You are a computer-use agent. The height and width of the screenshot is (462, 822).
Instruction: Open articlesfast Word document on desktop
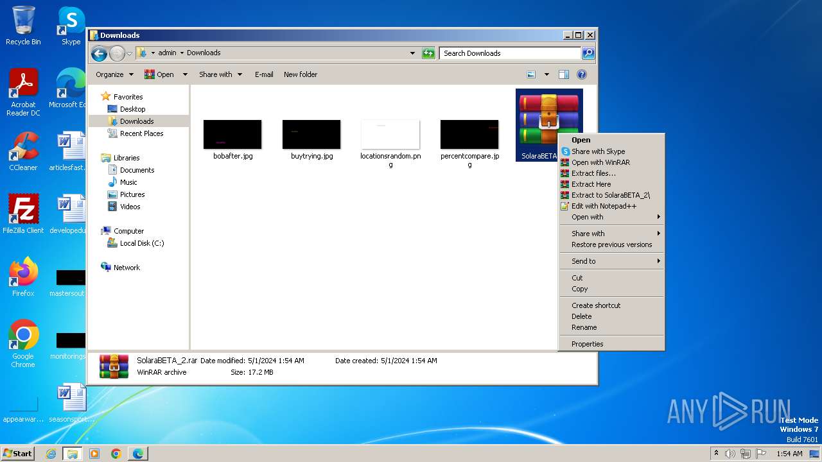[x=69, y=151]
